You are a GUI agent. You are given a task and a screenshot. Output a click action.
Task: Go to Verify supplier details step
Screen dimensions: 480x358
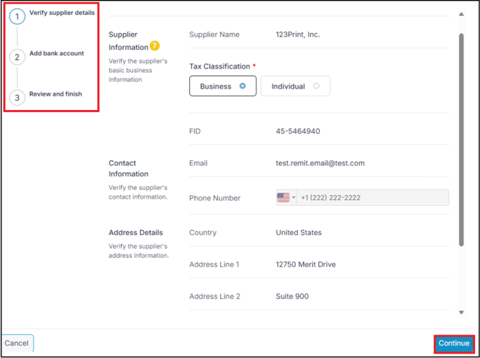(x=62, y=13)
